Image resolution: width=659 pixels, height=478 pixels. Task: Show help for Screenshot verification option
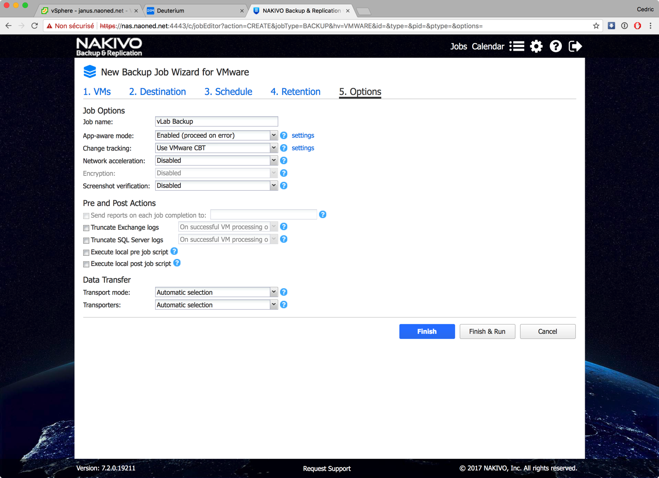(x=284, y=186)
